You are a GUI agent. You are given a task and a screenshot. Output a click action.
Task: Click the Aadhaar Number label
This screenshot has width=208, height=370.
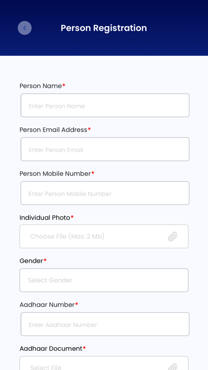pos(47,305)
